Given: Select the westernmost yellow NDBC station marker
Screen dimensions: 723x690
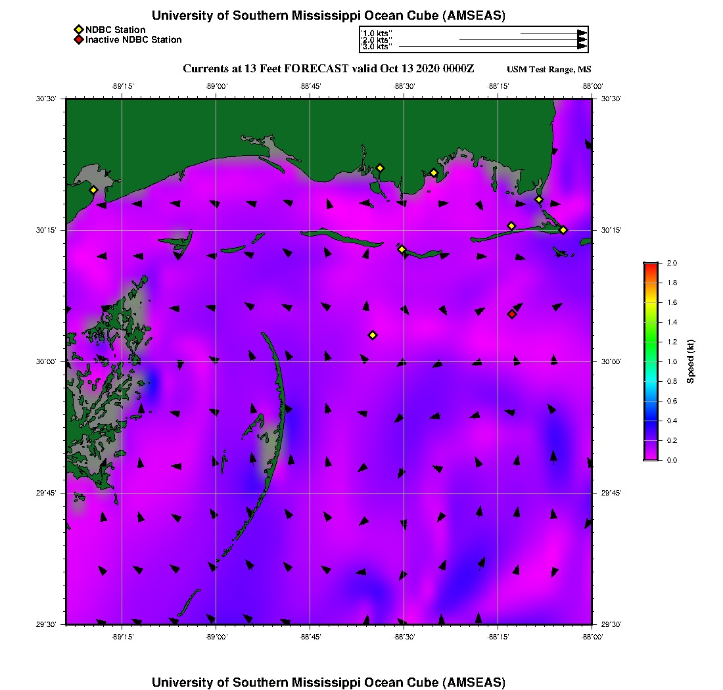Looking at the screenshot, I should pyautogui.click(x=94, y=190).
